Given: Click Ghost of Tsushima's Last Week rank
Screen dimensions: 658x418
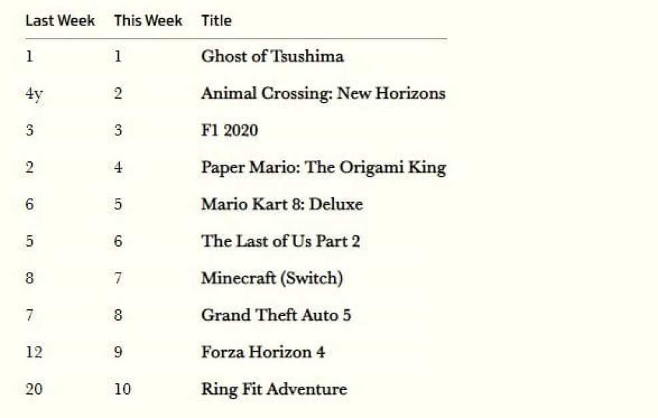Looking at the screenshot, I should [x=29, y=57].
